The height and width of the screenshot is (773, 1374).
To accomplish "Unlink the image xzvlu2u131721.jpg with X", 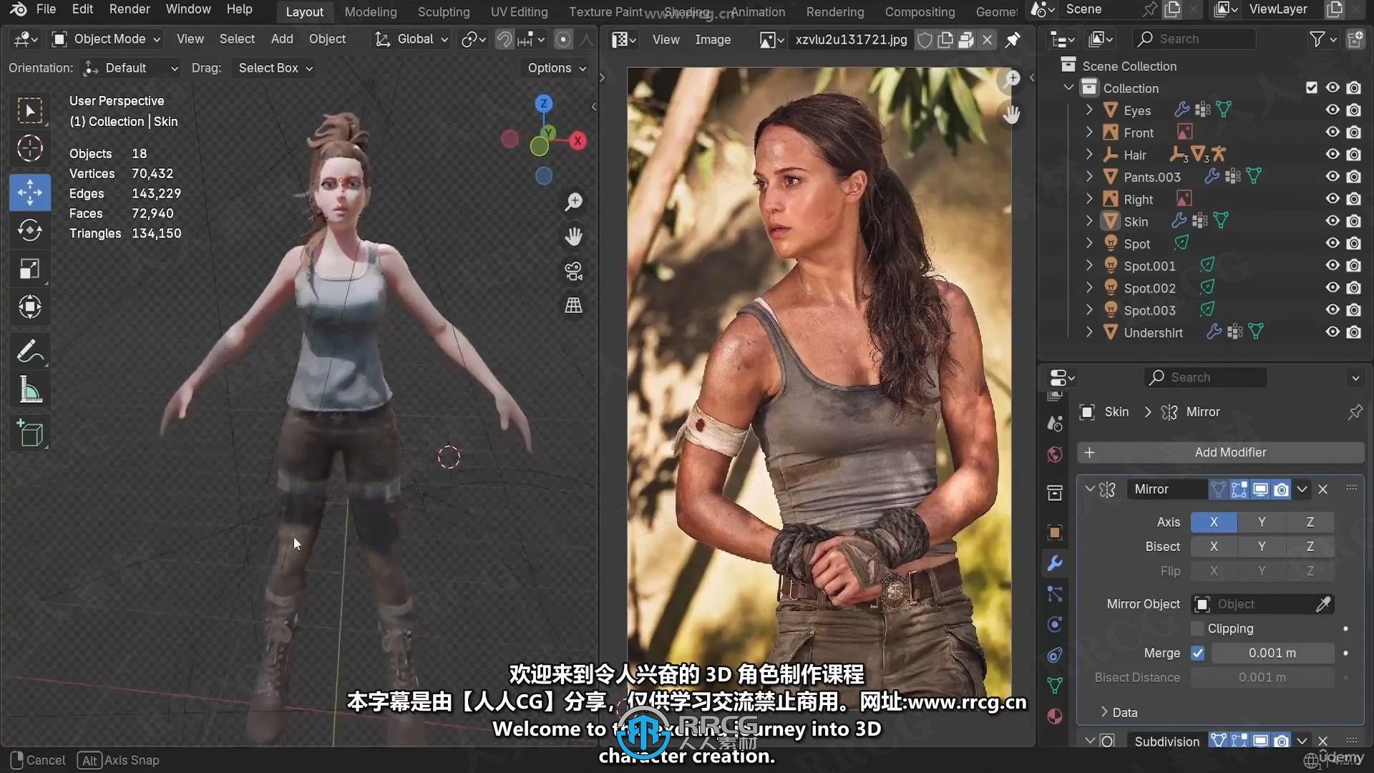I will [987, 40].
